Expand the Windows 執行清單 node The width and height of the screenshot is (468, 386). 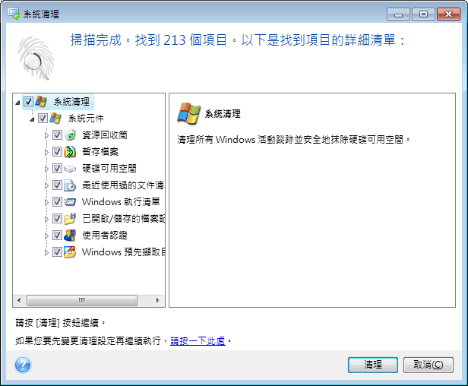tap(46, 202)
